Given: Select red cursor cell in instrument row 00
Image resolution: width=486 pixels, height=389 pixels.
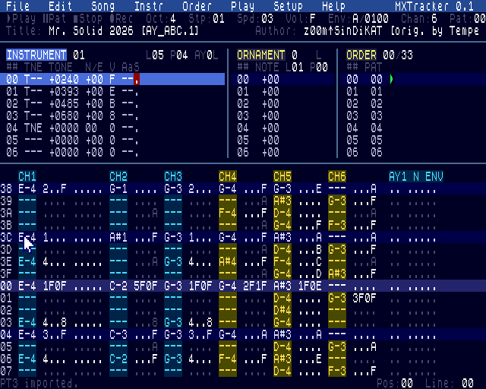Looking at the screenshot, I should point(137,79).
